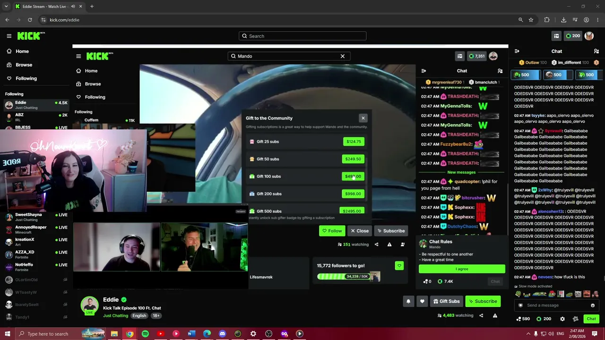
Task: Open the emoji picker in the message box
Action: [x=593, y=305]
